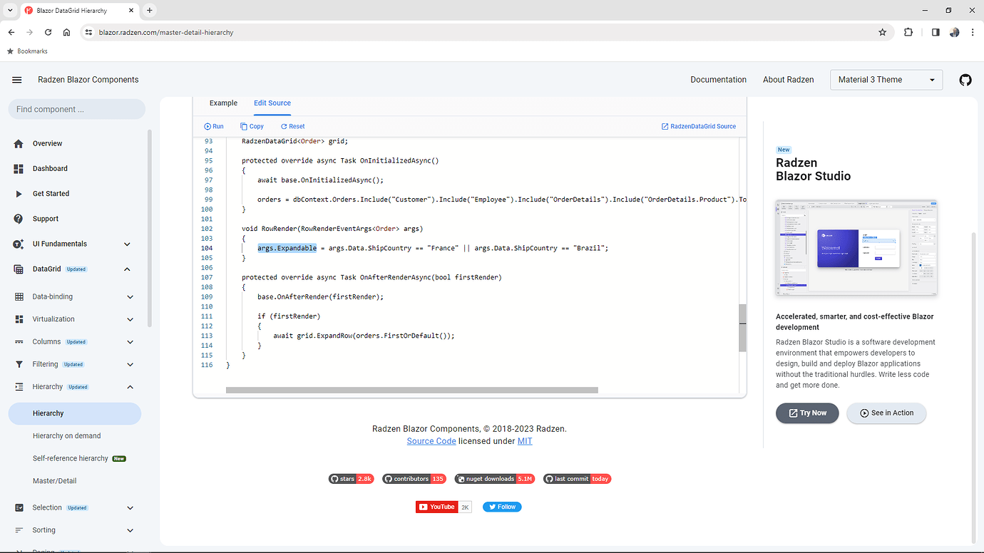Viewport: 984px width, 553px height.
Task: Open the browser extensions icon
Action: click(908, 32)
